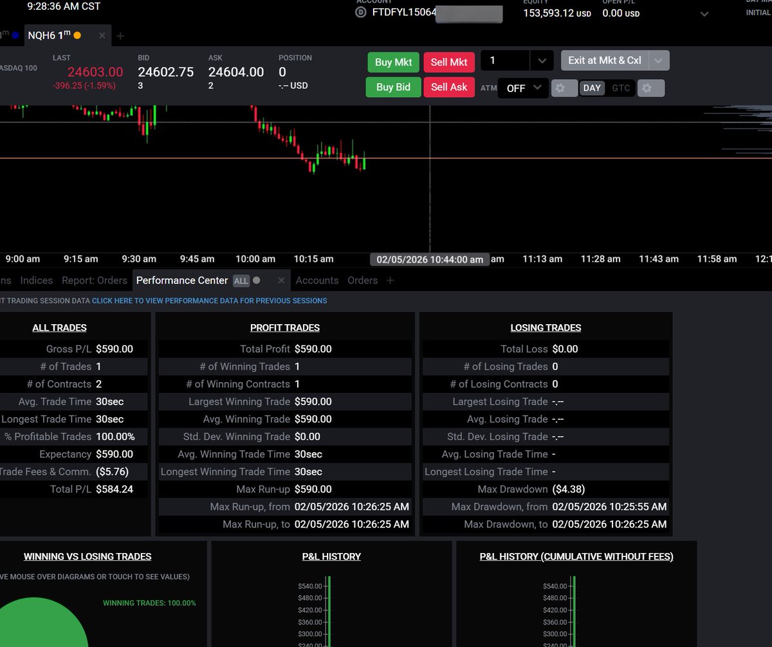
Task: Click the green bar in P&L History chart
Action: click(328, 611)
